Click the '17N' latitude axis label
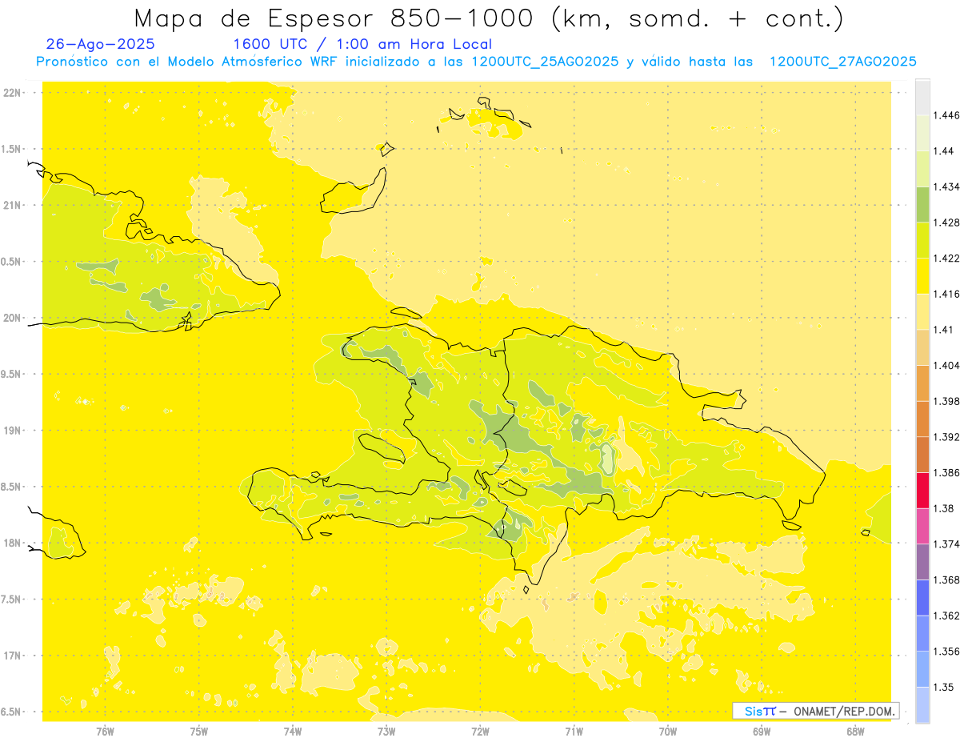 [x=14, y=656]
